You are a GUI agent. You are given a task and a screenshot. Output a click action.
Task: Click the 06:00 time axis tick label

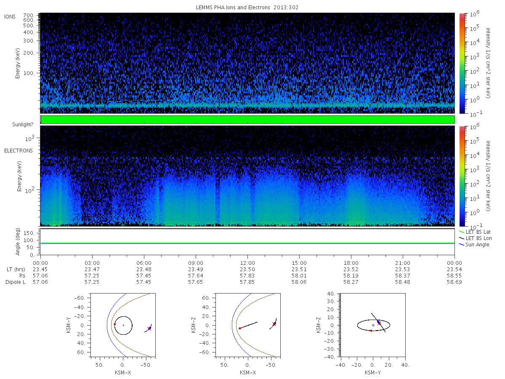coord(144,262)
